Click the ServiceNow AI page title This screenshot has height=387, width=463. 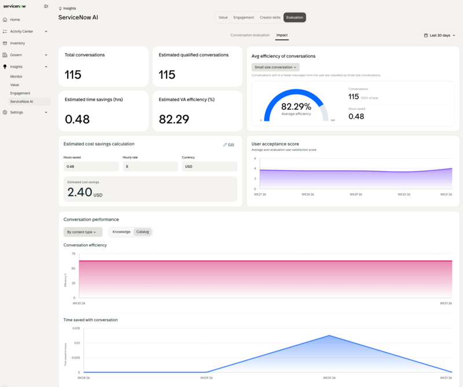click(x=78, y=17)
